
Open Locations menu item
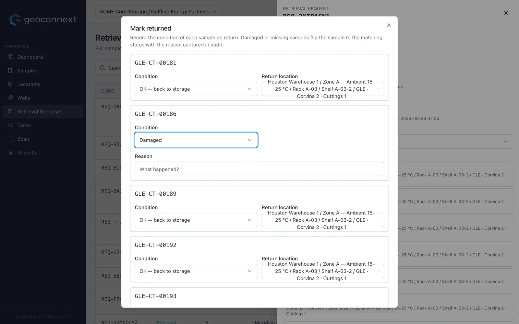tap(43, 84)
